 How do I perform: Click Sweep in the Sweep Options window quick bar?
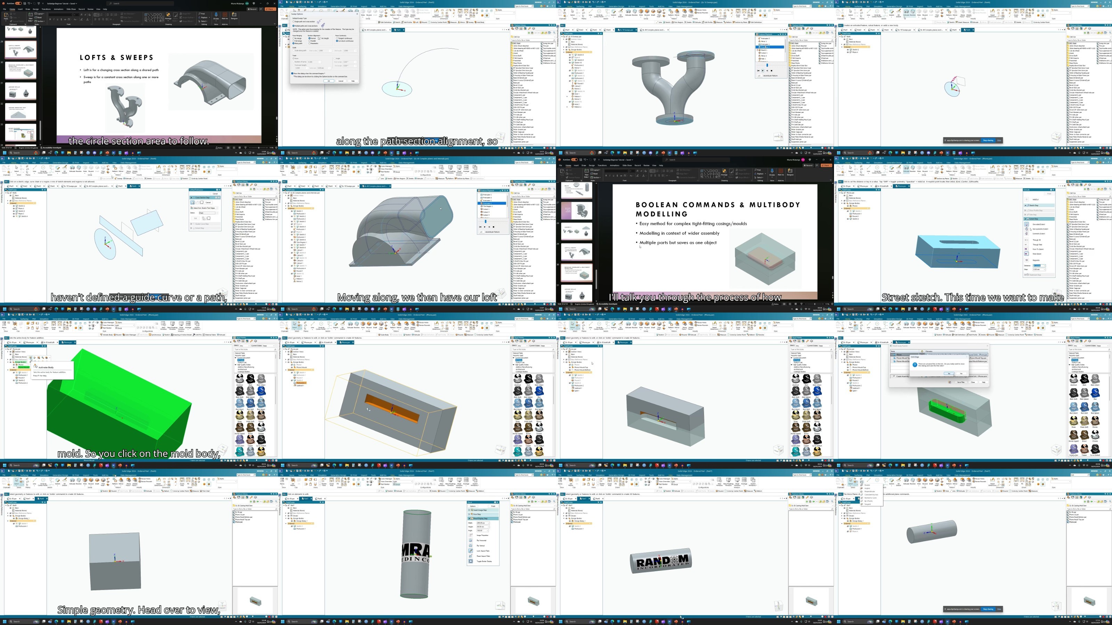(x=470, y=23)
